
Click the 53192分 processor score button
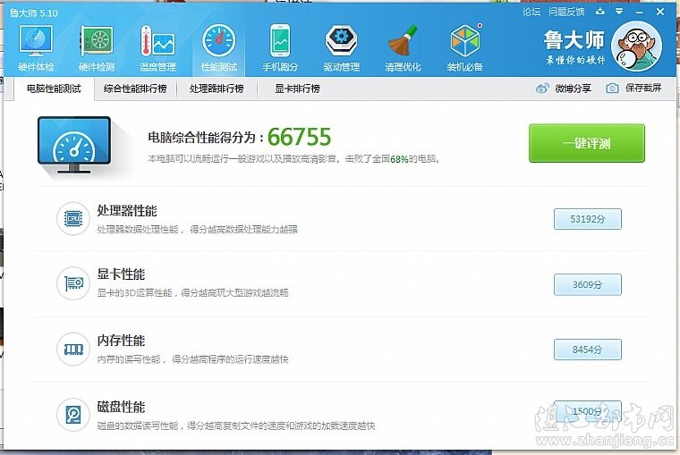click(x=587, y=219)
